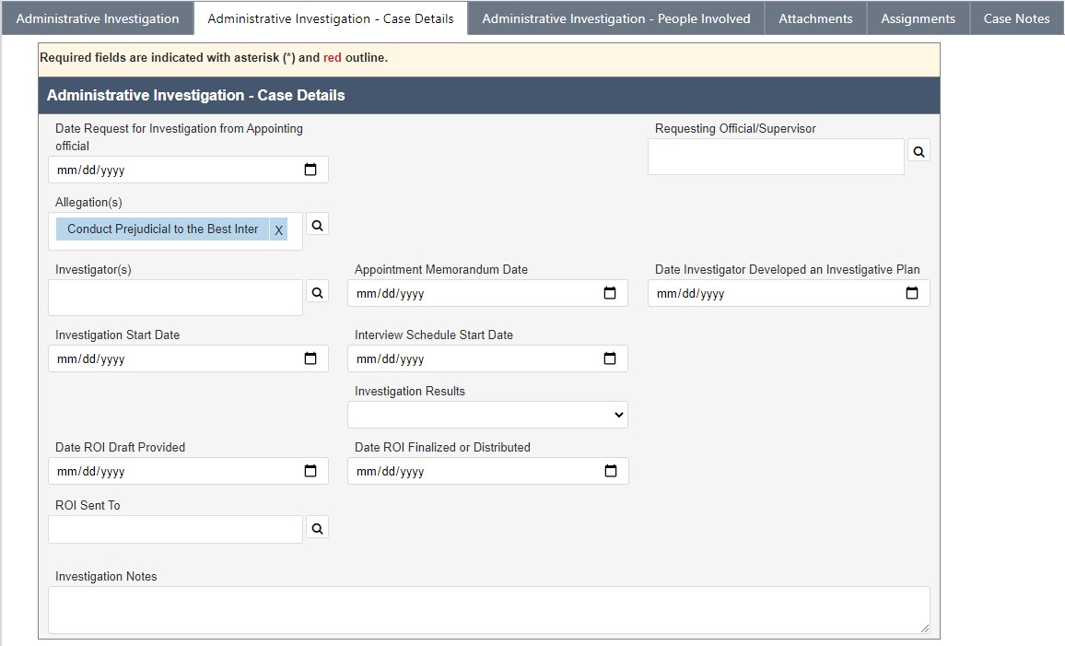Screen dimensions: 1065x646
Task: Open Allegation(s) lookup search
Action: click(317, 225)
